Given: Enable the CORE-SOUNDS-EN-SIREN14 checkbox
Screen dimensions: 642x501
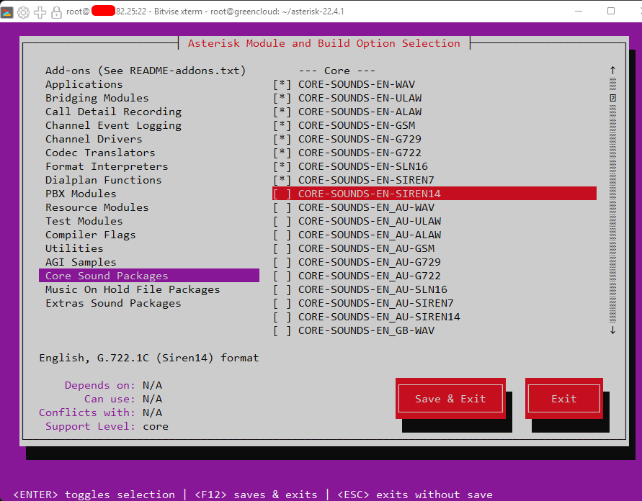Looking at the screenshot, I should 282,194.
